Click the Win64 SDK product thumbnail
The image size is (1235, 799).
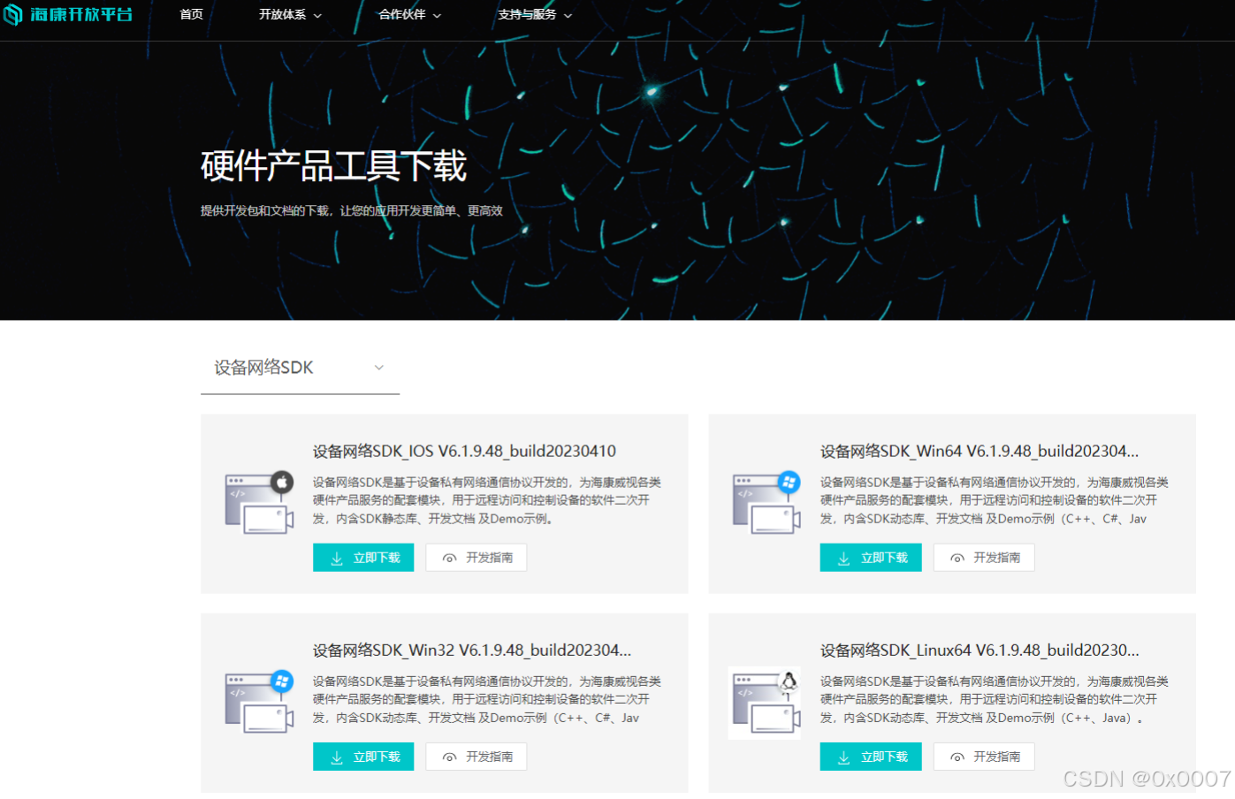coord(766,502)
